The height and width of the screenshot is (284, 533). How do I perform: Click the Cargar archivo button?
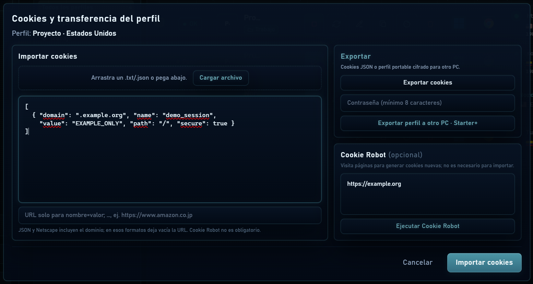[x=221, y=78]
